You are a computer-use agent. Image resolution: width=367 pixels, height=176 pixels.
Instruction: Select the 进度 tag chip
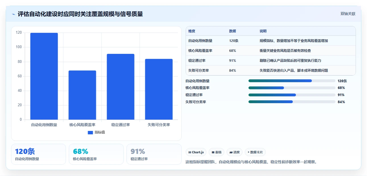235,152
